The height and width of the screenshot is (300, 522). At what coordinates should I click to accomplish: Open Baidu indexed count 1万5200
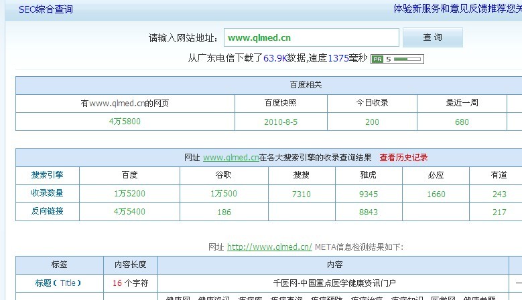[129, 194]
